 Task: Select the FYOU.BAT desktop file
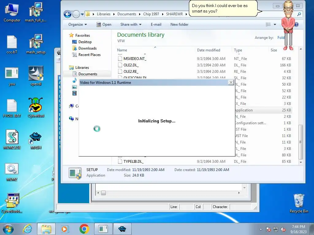[x=12, y=108]
